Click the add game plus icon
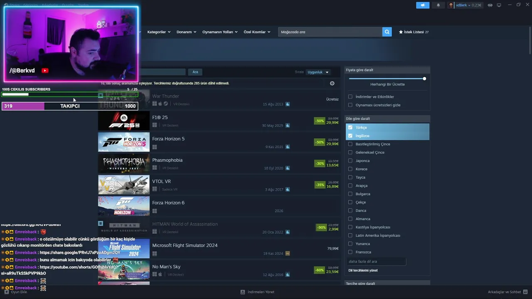This screenshot has height=299, width=532. click(x=6, y=292)
